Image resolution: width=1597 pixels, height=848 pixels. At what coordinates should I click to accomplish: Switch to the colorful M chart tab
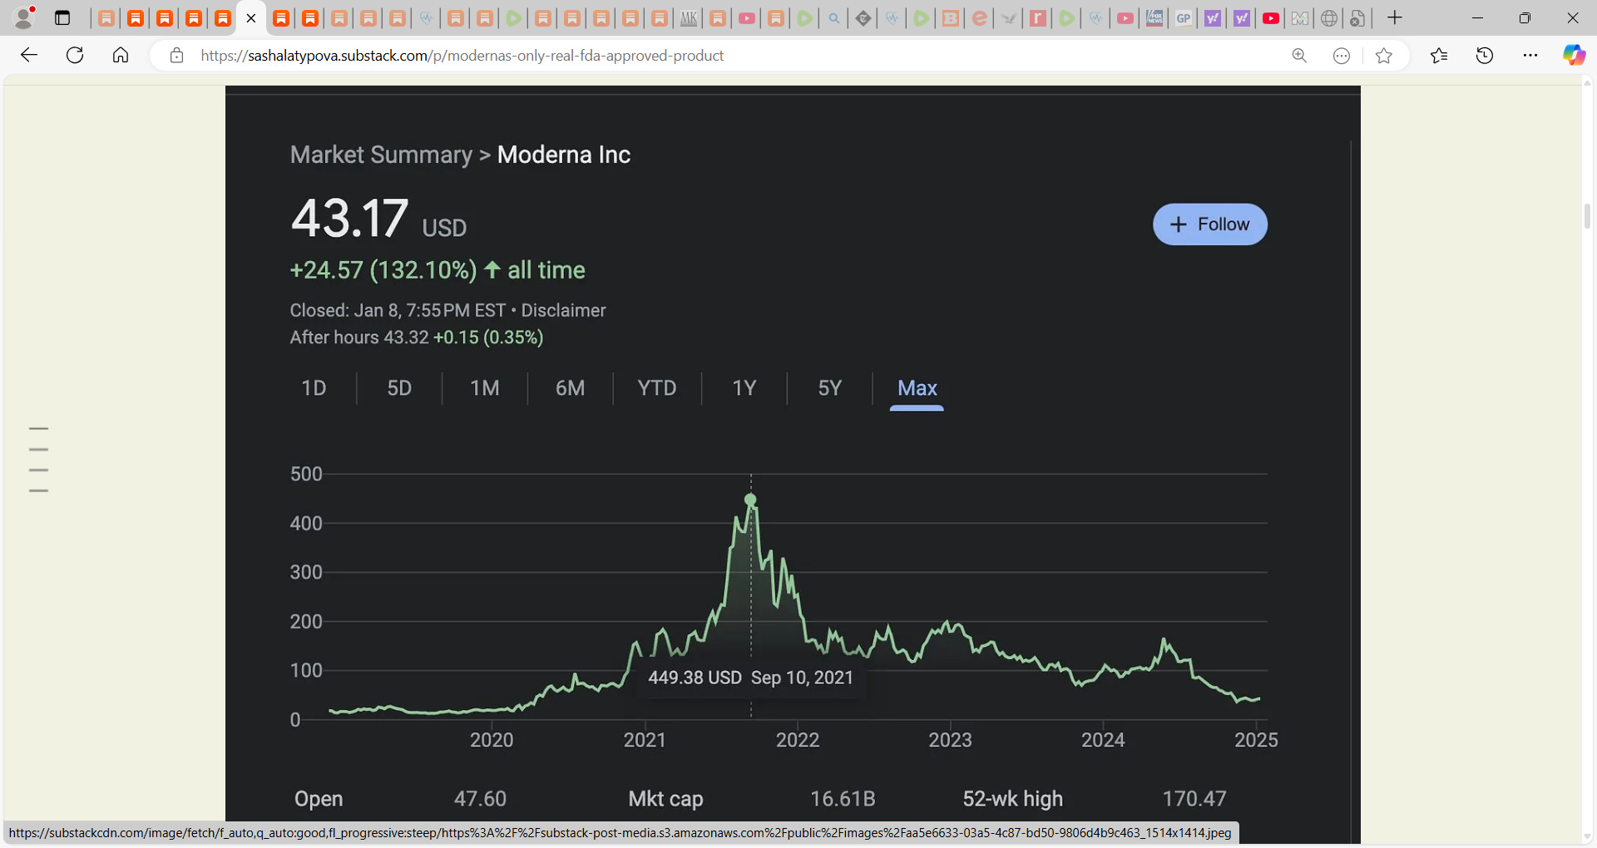click(x=1300, y=18)
